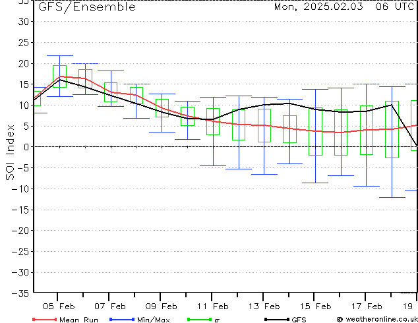
Task: Click the y-axis value 0
Action: [x=26, y=147]
